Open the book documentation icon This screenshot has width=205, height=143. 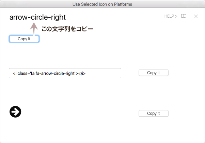[184, 16]
